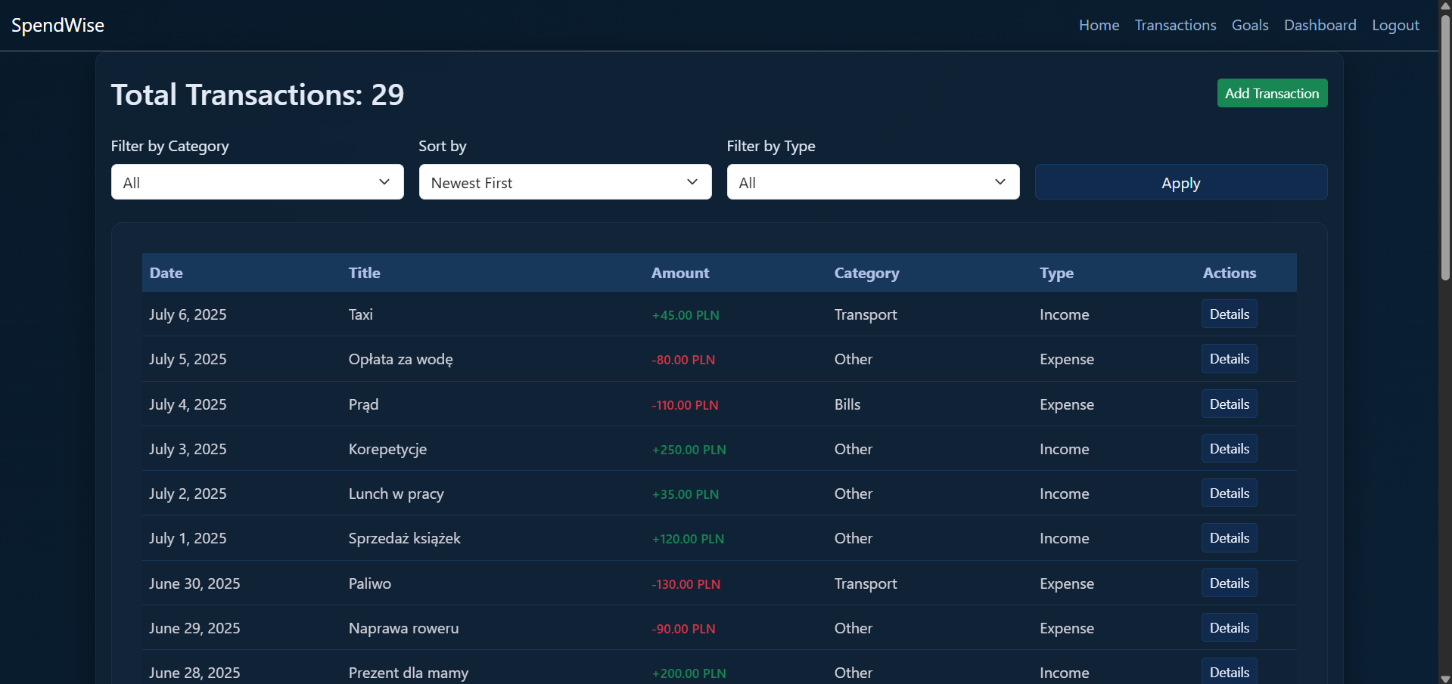Image resolution: width=1452 pixels, height=684 pixels.
Task: Open details for Opłata za wodę
Action: 1229,359
